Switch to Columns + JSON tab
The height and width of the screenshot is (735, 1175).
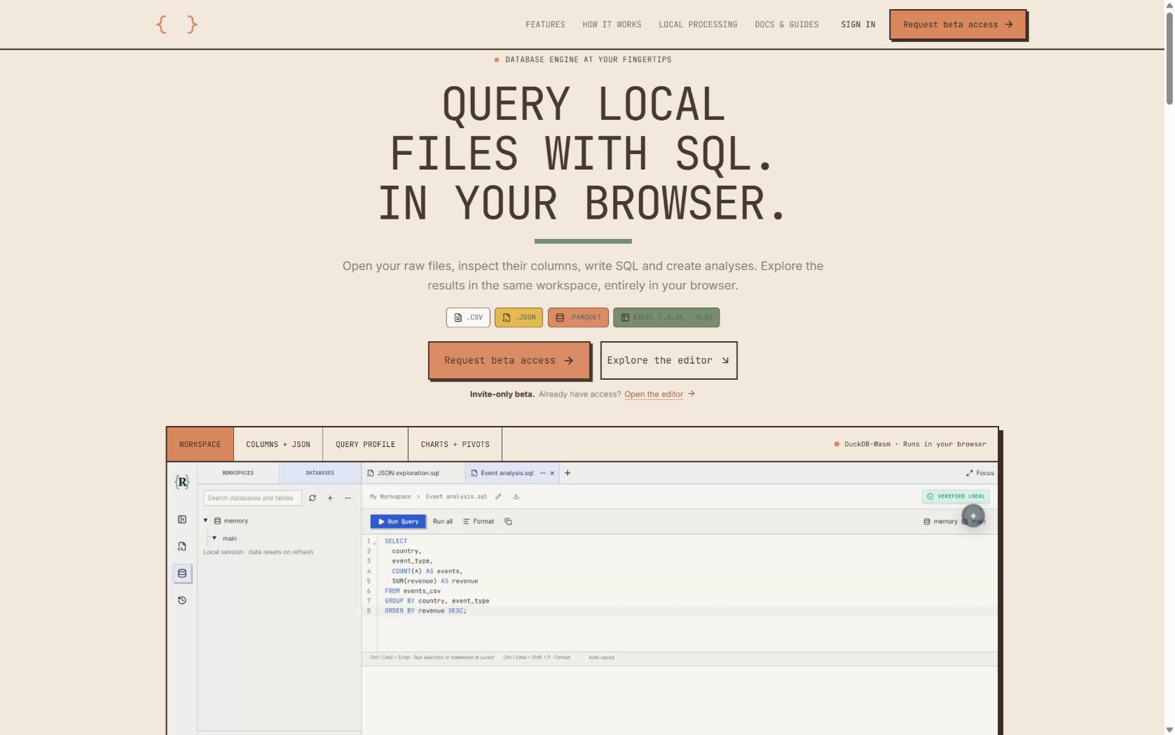pyautogui.click(x=278, y=444)
